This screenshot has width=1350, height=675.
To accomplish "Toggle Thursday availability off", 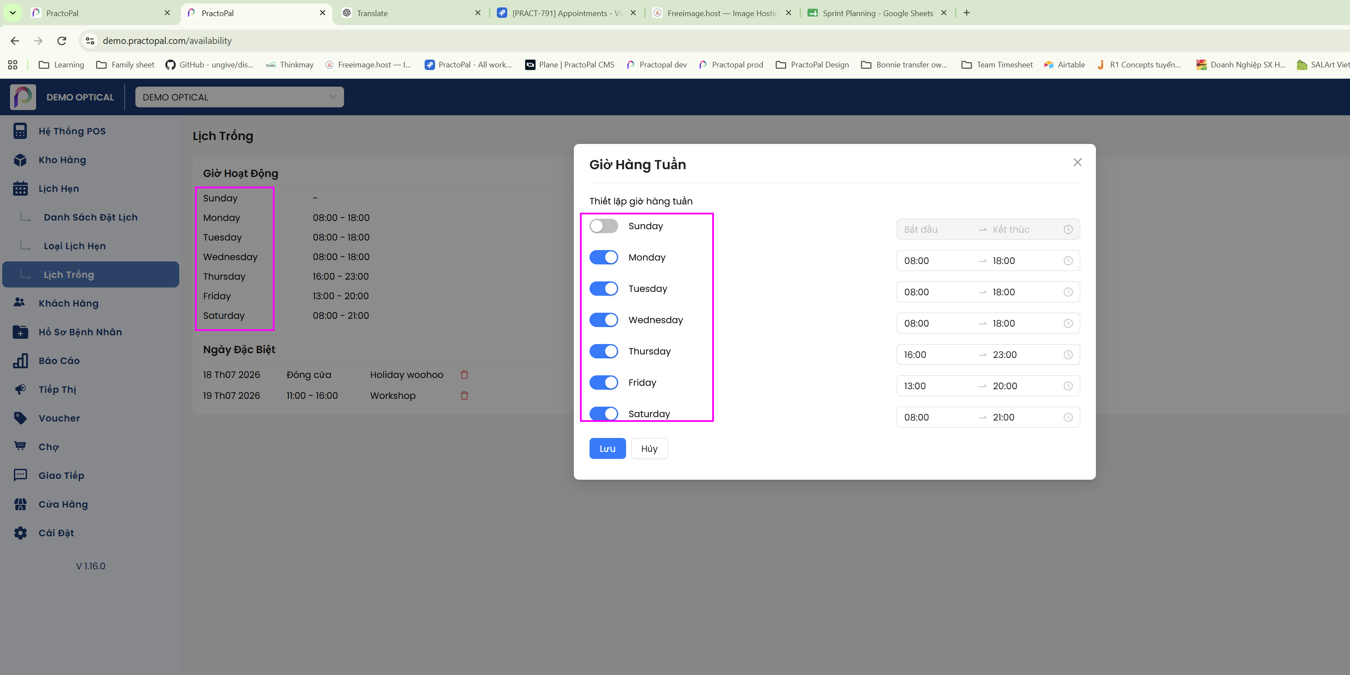I will pos(604,351).
